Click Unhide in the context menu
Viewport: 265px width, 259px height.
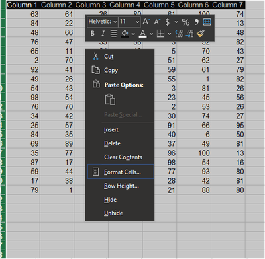click(x=120, y=213)
